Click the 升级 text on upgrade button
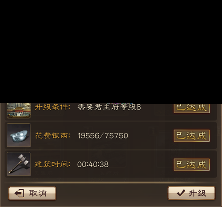Image resolution: width=222 pixels, height=207 pixels. 197,193
